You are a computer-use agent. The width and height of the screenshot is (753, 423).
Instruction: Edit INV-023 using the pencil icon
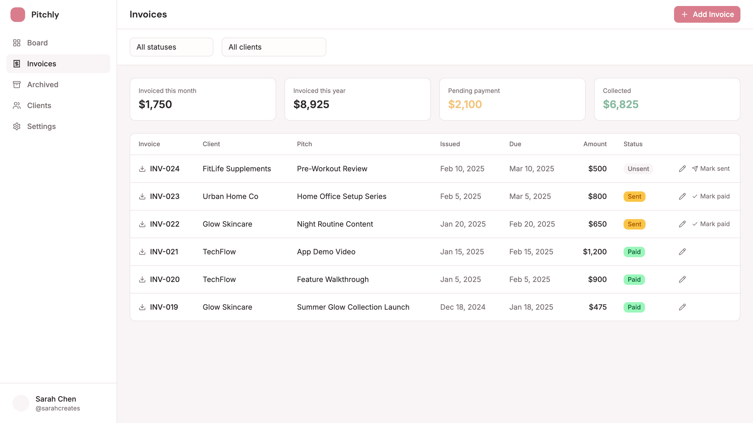682,196
